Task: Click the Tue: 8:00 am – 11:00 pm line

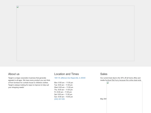Action: click(x=63, y=85)
